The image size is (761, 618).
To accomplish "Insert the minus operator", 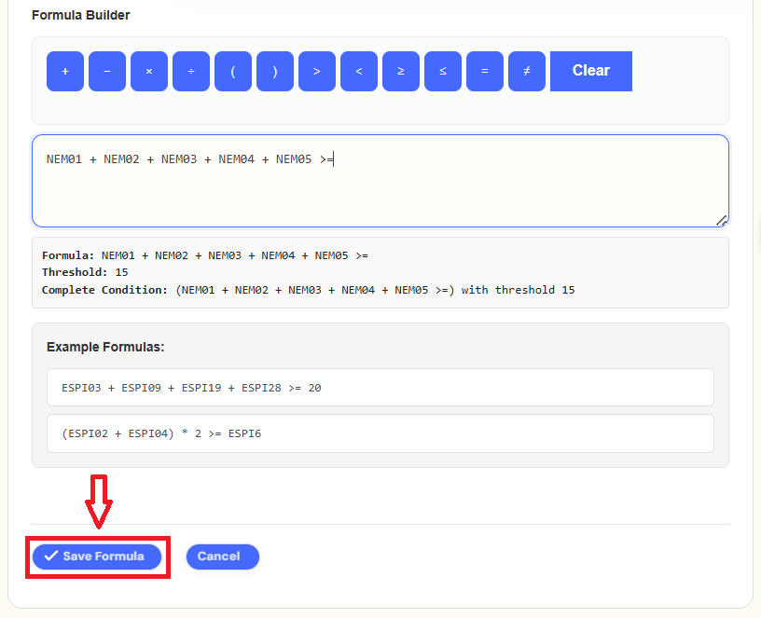I will pos(107,71).
